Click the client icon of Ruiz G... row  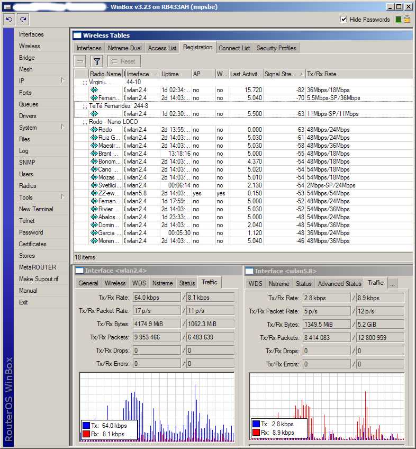click(x=94, y=138)
